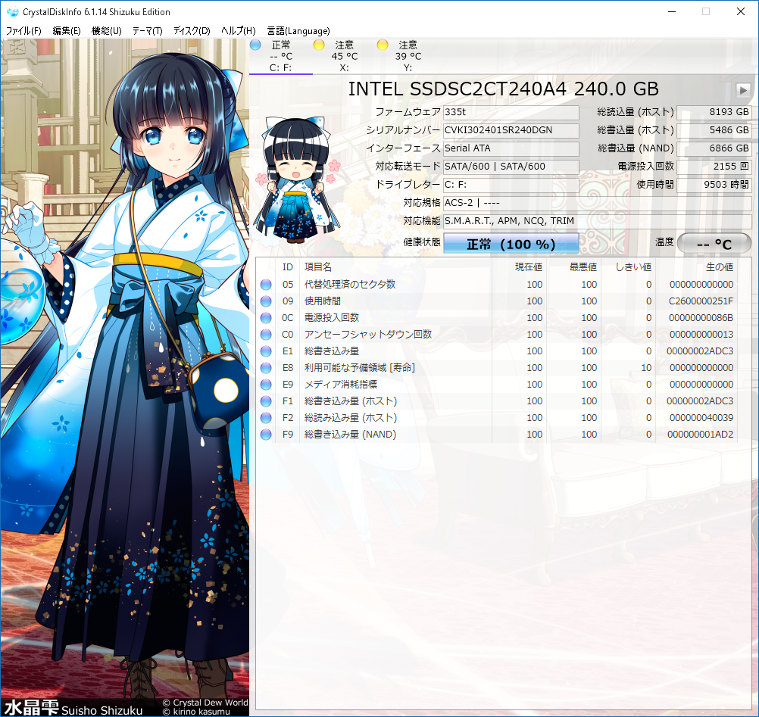759x717 pixels.
Task: Click the status orb for attribute C0
Action: 266,335
